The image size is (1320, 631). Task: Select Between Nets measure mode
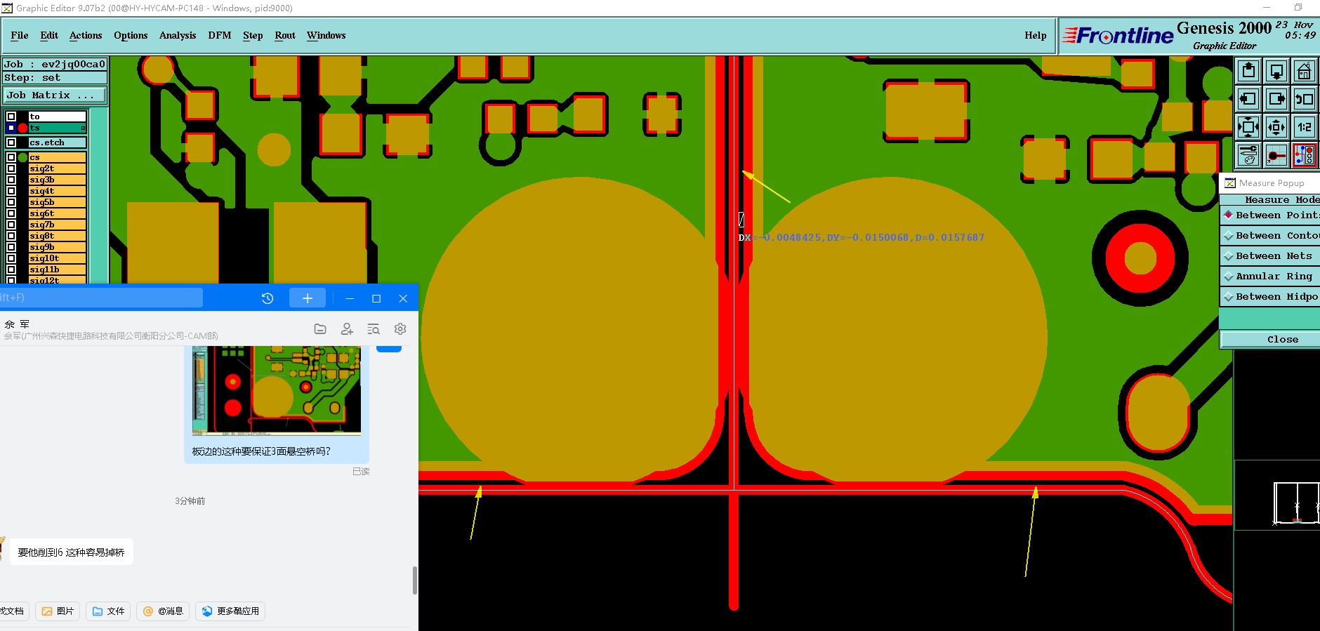(1270, 256)
